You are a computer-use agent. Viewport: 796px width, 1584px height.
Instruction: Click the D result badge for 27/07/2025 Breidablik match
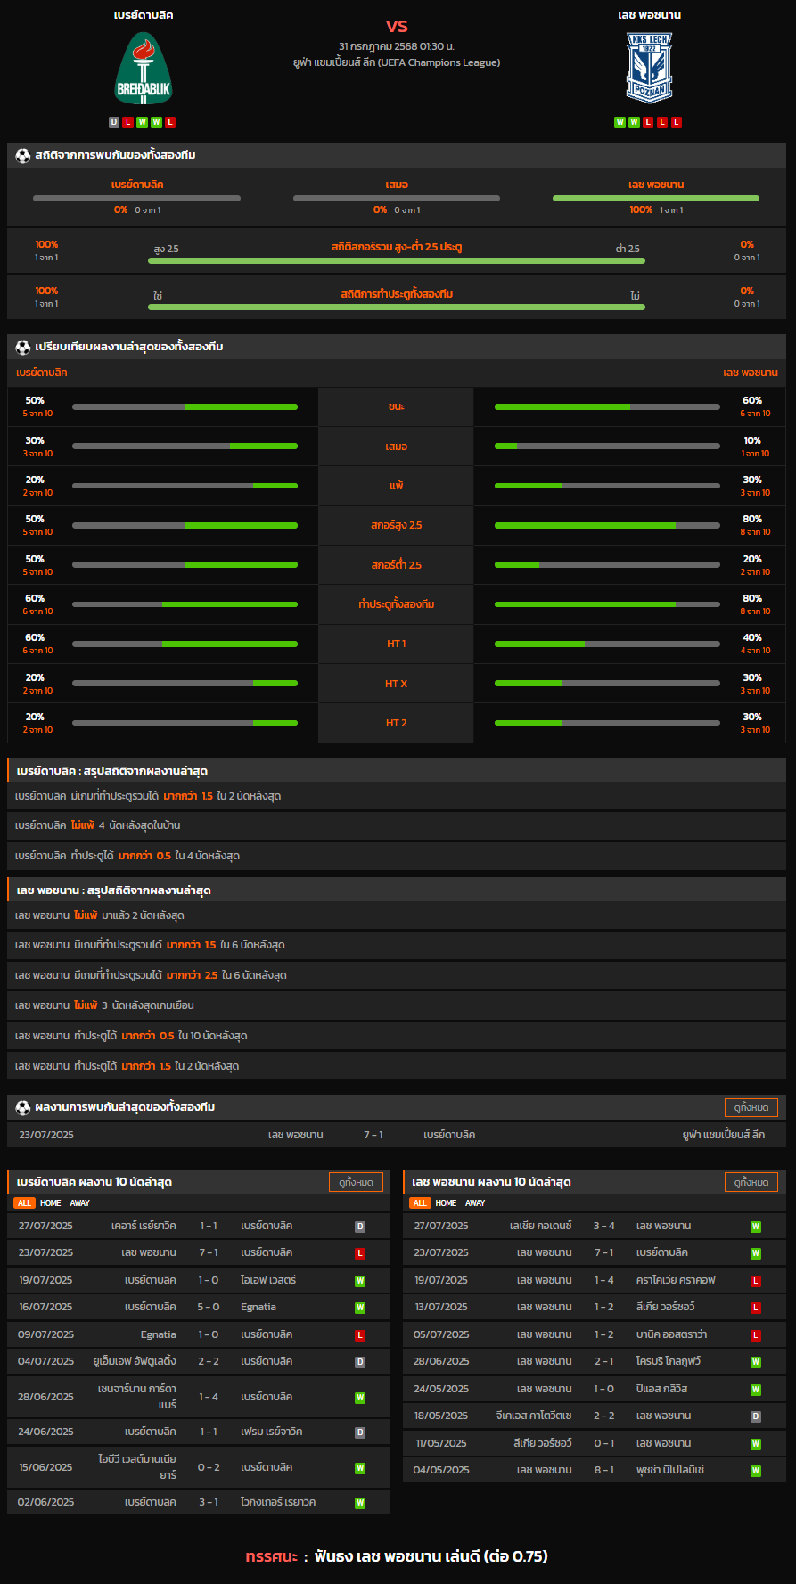[x=360, y=1227]
